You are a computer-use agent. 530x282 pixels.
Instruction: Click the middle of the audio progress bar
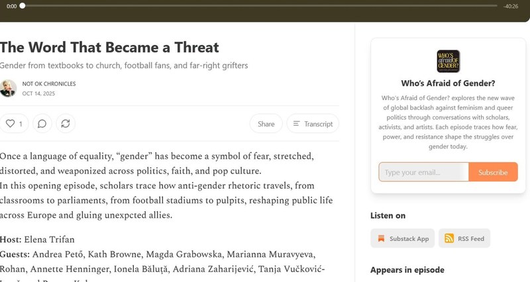point(258,5)
